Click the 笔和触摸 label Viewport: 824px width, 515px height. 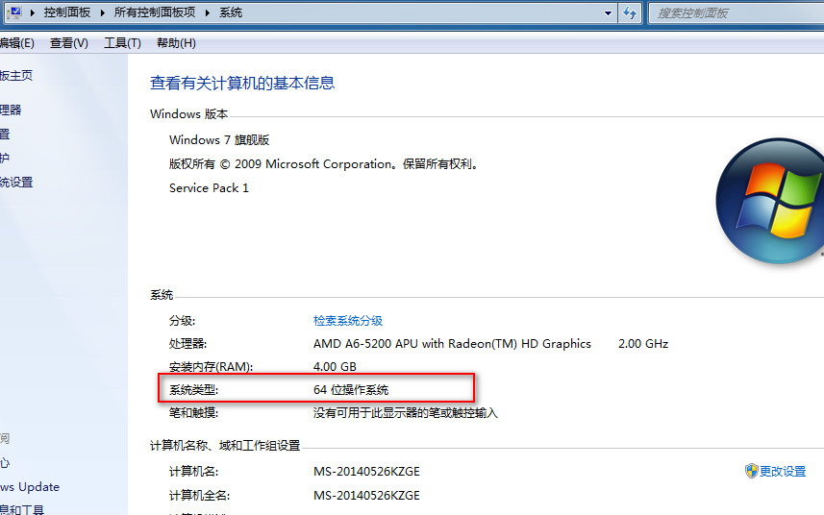point(193,413)
